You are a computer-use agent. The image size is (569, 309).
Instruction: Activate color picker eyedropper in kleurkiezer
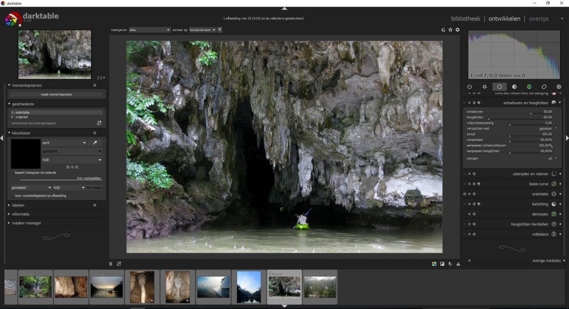pos(95,143)
